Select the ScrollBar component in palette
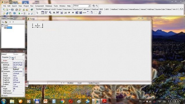The width and height of the screenshot is (185, 104). 84,13
